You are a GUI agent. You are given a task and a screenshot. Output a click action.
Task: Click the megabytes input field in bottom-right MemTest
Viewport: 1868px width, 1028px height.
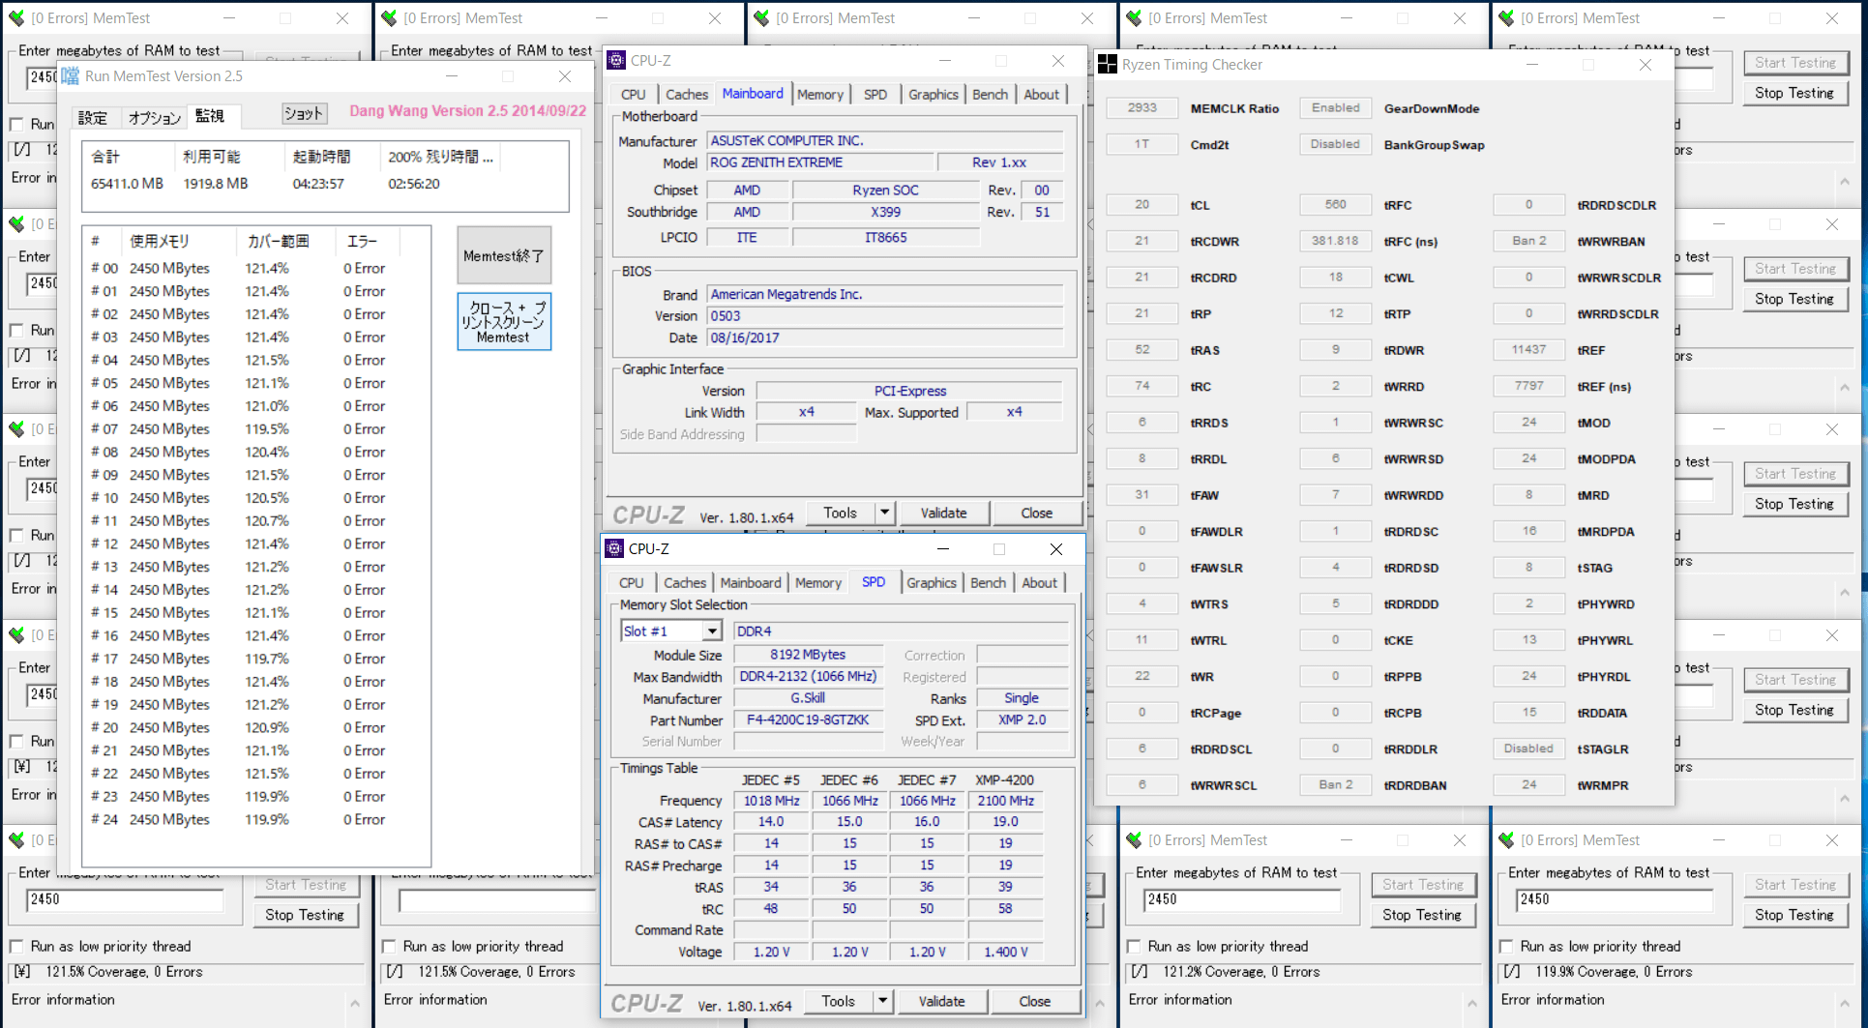[1614, 899]
